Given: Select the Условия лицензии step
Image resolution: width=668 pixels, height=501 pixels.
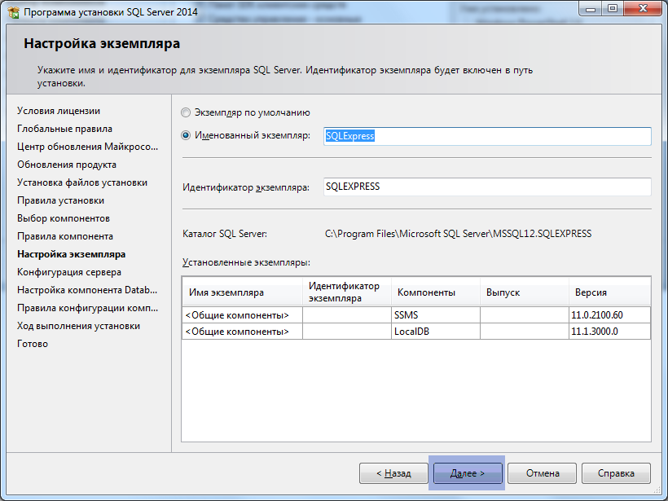Looking at the screenshot, I should tap(59, 111).
